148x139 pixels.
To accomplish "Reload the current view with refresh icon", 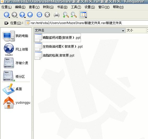I will 39,15.
